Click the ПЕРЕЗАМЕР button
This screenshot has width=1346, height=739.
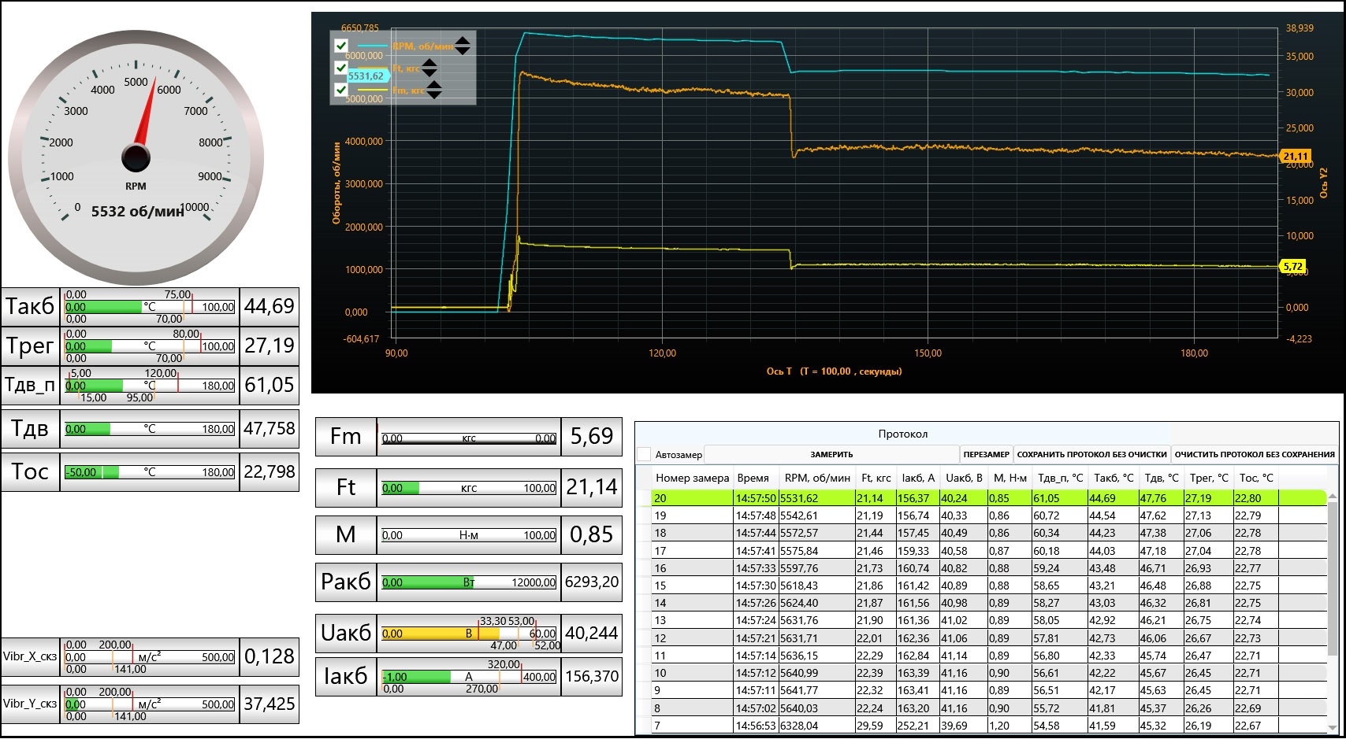point(986,454)
